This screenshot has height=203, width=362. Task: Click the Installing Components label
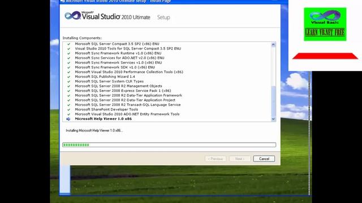[82, 38]
